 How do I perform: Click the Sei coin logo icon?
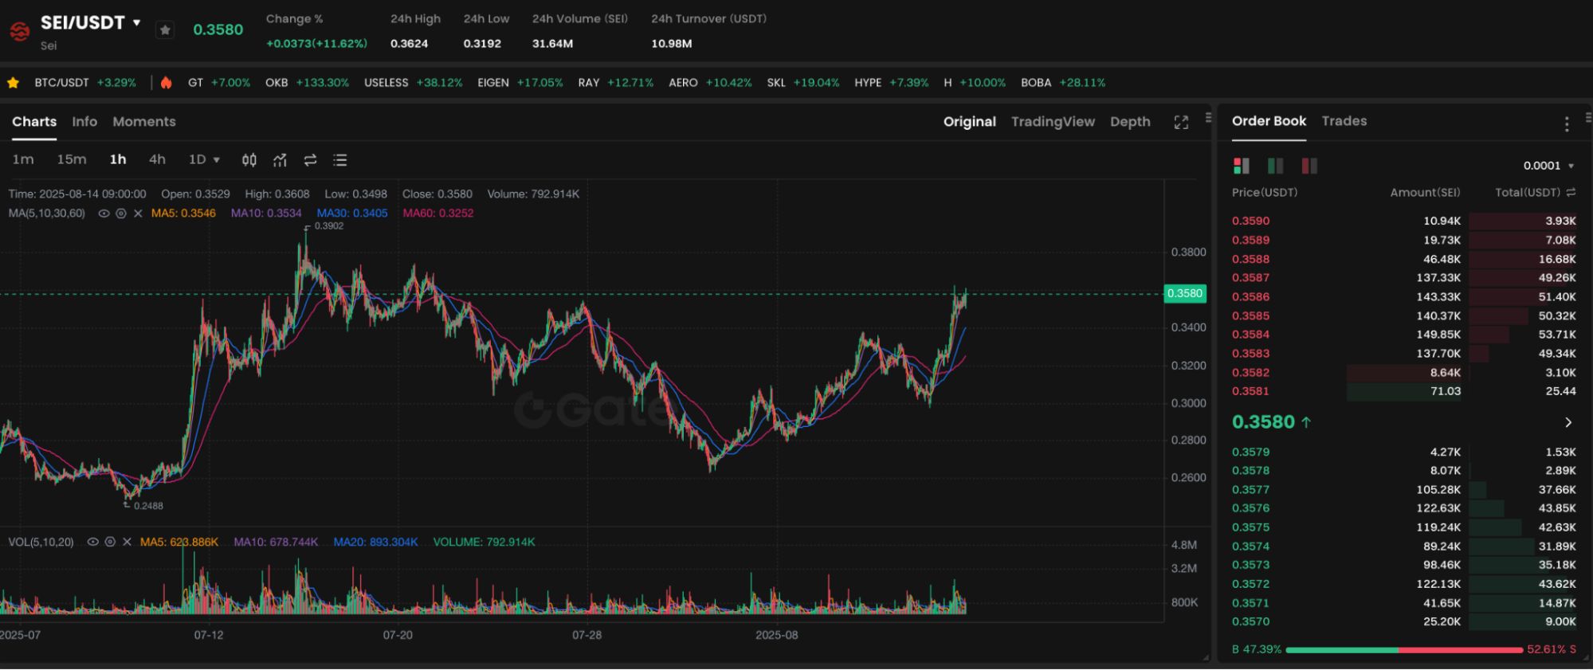[x=20, y=31]
